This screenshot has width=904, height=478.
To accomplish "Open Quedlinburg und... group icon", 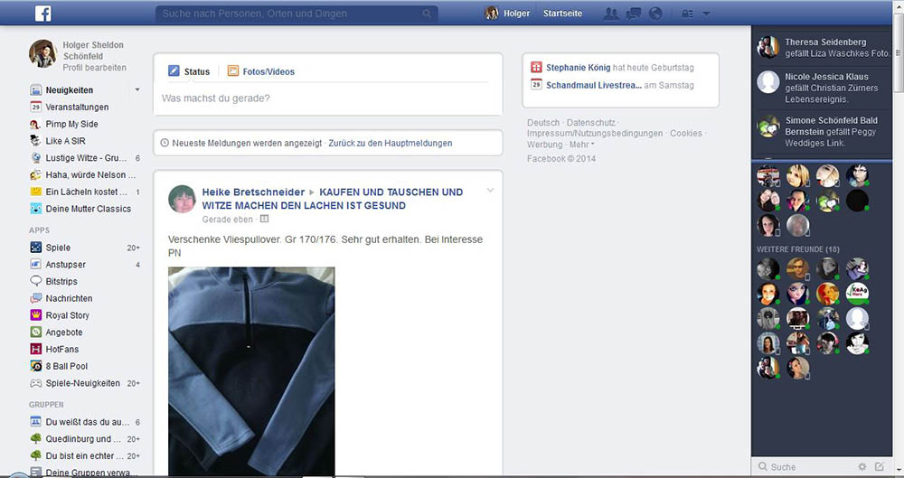I will (x=36, y=439).
